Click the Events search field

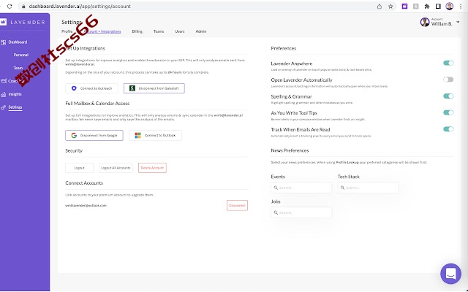(x=301, y=188)
